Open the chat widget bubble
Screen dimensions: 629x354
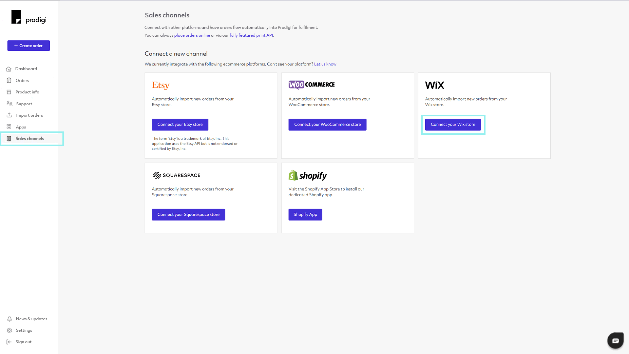[x=616, y=340]
